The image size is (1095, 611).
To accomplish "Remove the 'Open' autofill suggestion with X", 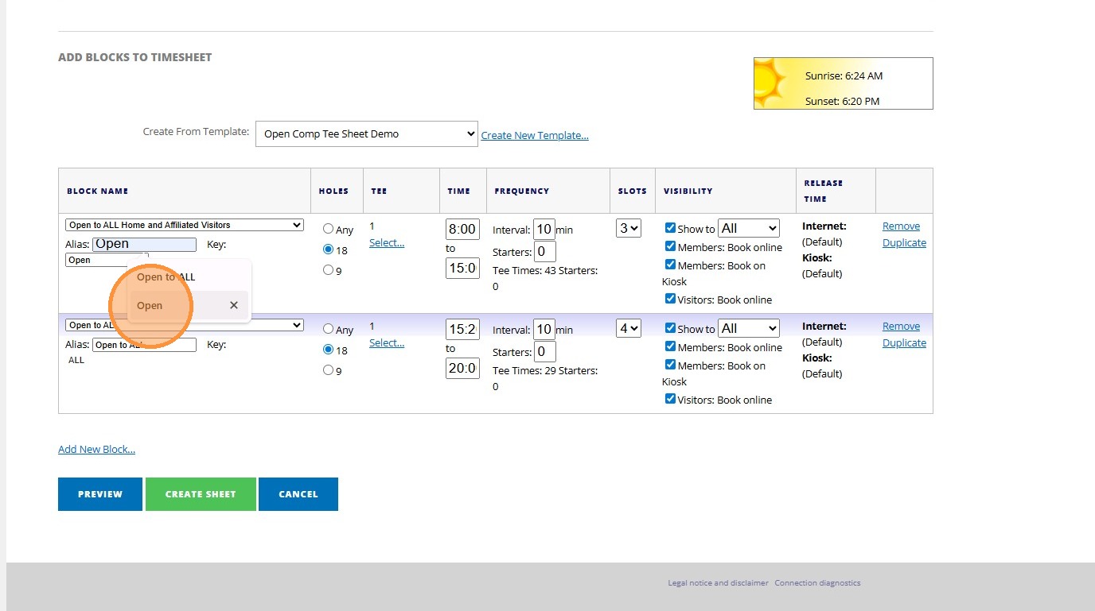I will (234, 305).
